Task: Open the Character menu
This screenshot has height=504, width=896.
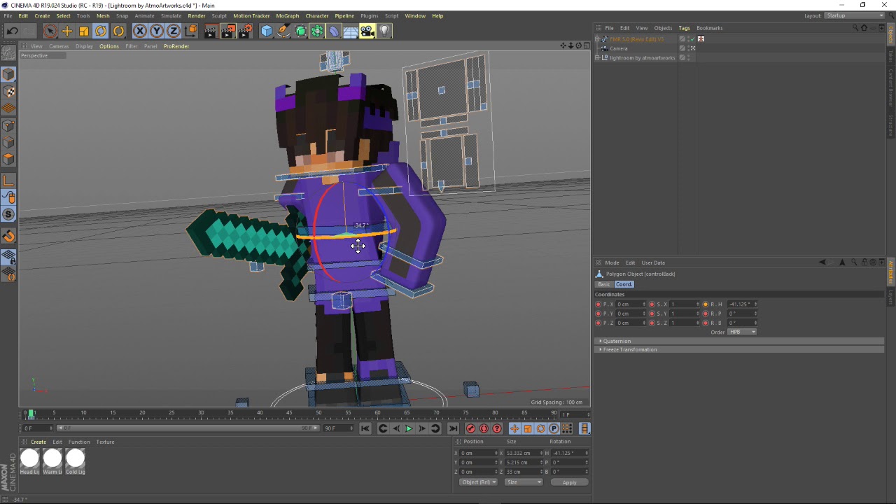Action: pos(317,15)
